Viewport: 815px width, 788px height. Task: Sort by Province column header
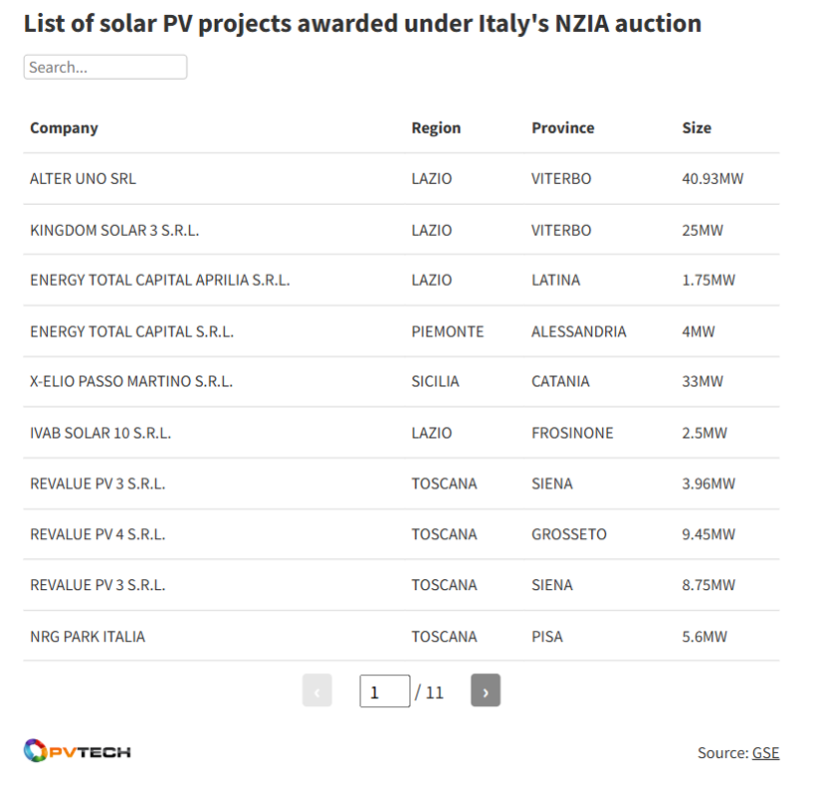[x=562, y=128]
